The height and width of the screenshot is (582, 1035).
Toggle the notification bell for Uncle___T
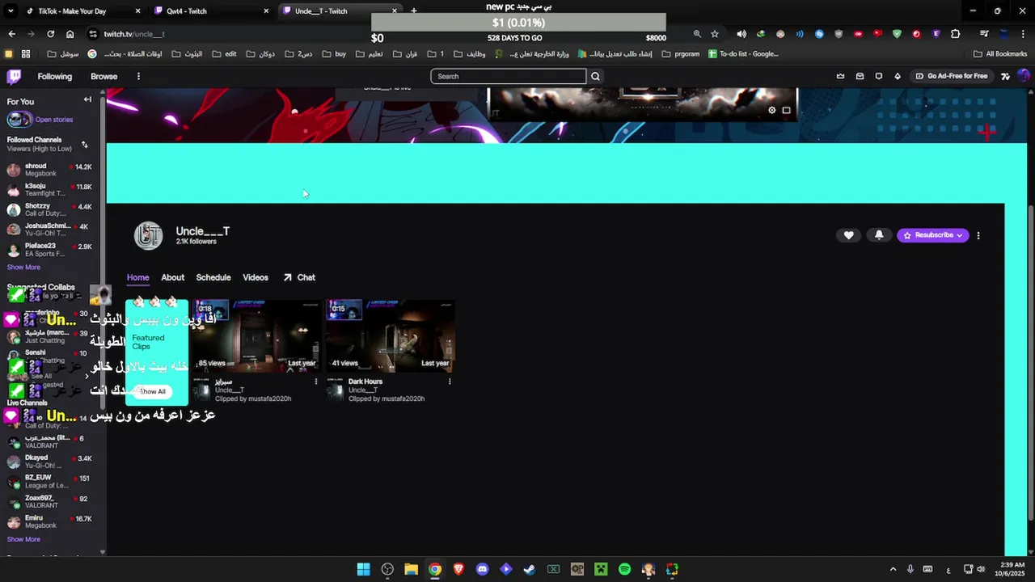(x=879, y=235)
